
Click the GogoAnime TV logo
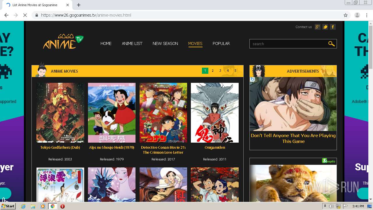click(63, 42)
